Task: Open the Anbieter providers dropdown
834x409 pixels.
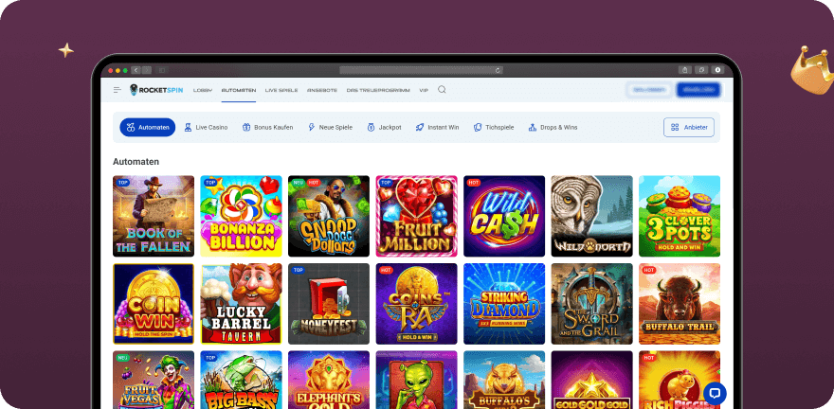Action: coord(689,127)
